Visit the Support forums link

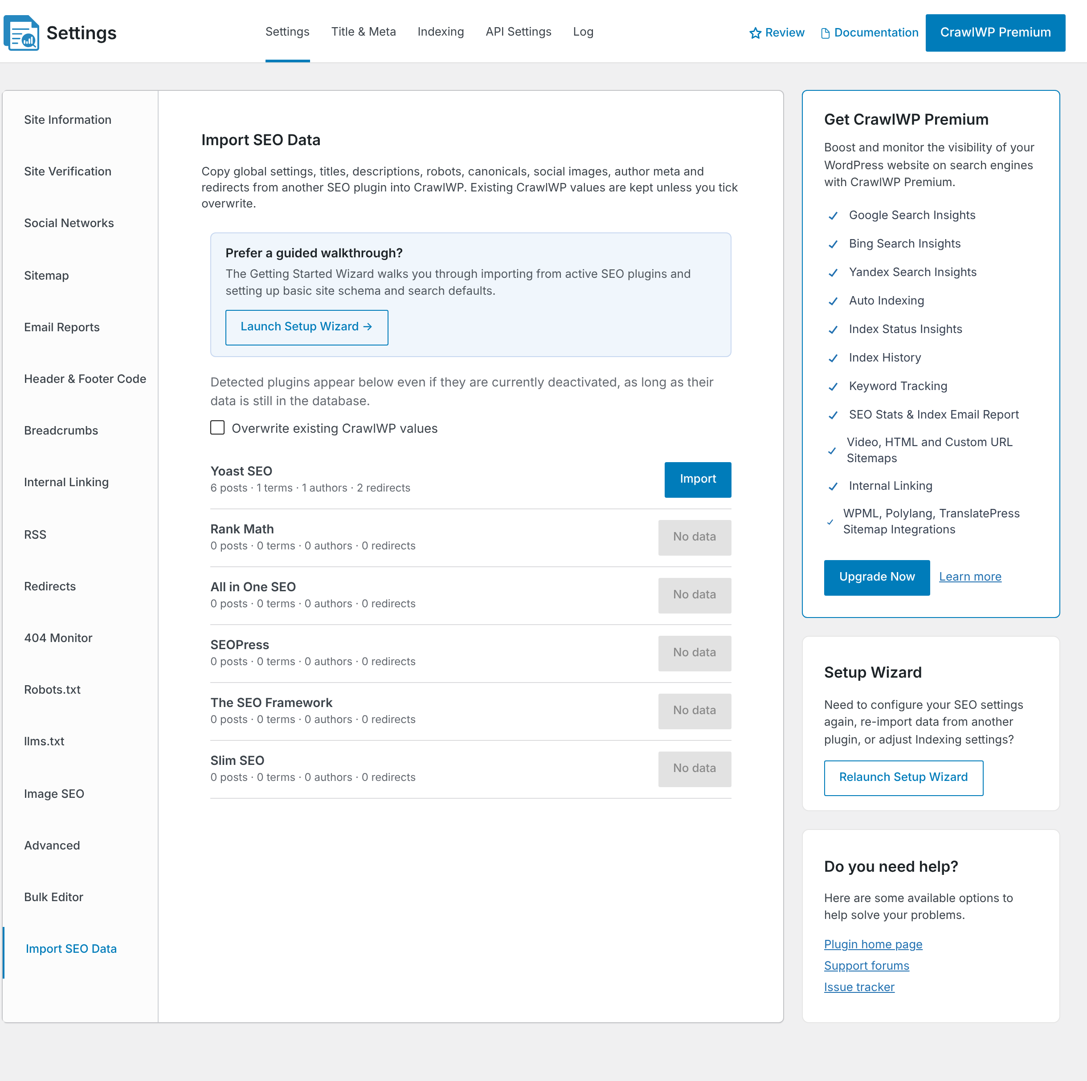click(866, 966)
